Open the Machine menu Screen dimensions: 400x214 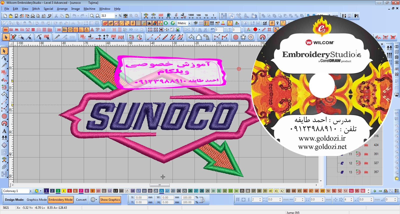click(x=89, y=9)
